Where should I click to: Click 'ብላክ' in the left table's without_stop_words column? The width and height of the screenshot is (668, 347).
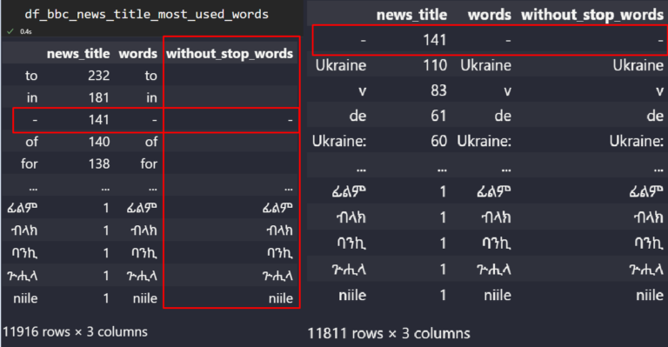(280, 230)
